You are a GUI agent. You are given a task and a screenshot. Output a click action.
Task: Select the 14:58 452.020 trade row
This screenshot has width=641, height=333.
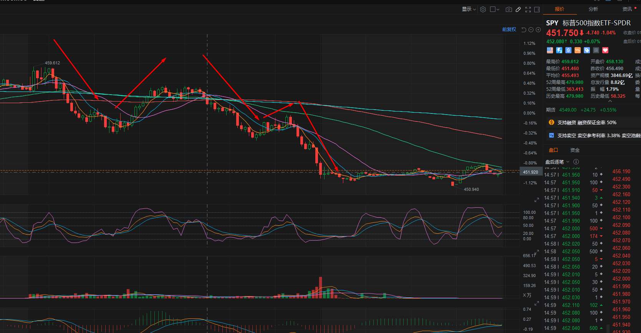click(573, 244)
